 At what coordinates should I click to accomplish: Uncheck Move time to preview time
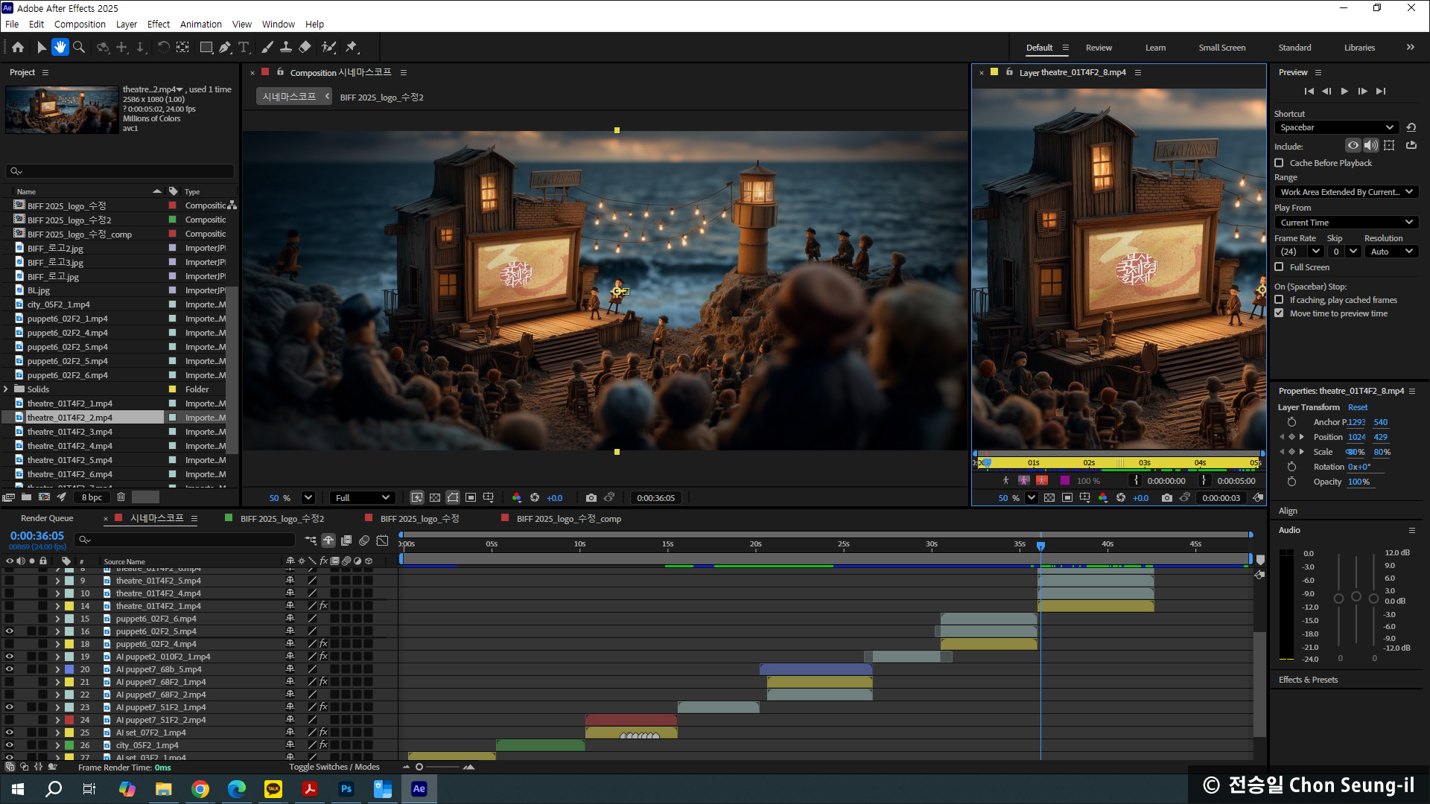(1279, 313)
